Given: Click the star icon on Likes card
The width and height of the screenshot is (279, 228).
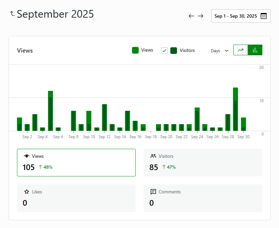Looking at the screenshot, I should point(27,192).
